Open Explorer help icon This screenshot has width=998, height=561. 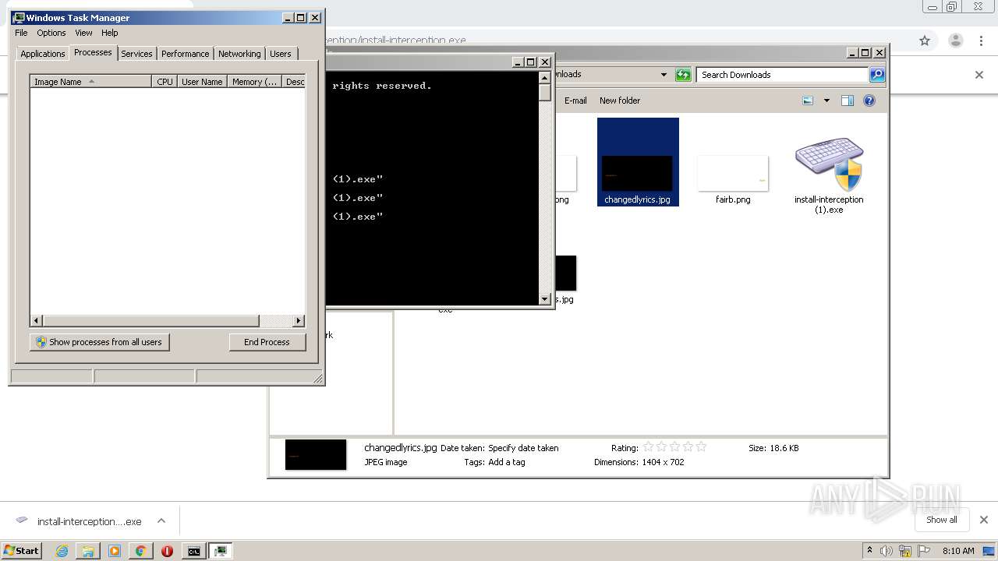click(x=869, y=101)
